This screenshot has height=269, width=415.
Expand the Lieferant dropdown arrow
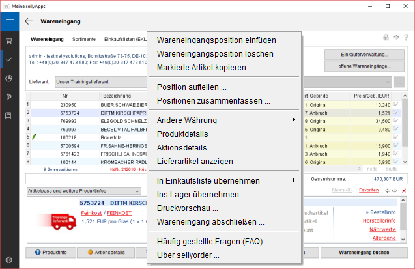pyautogui.click(x=397, y=82)
